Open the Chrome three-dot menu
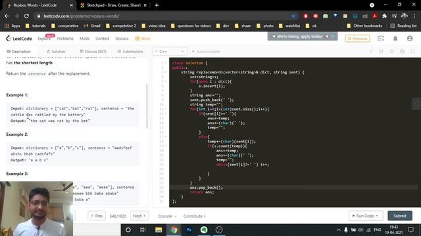This screenshot has height=236, width=421. pyautogui.click(x=414, y=16)
